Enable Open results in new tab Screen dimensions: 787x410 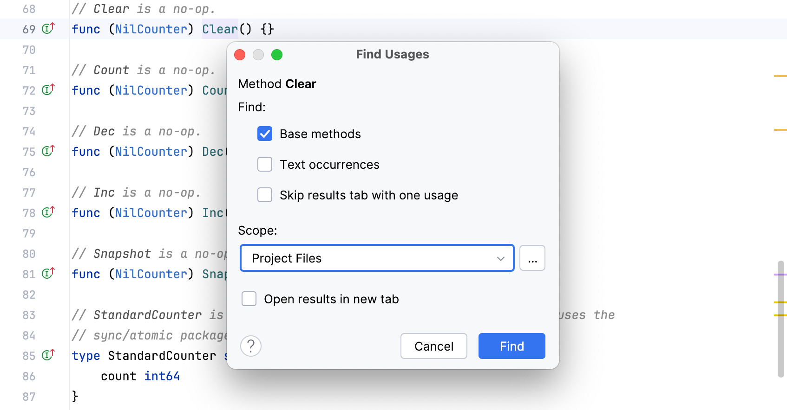[x=249, y=299]
